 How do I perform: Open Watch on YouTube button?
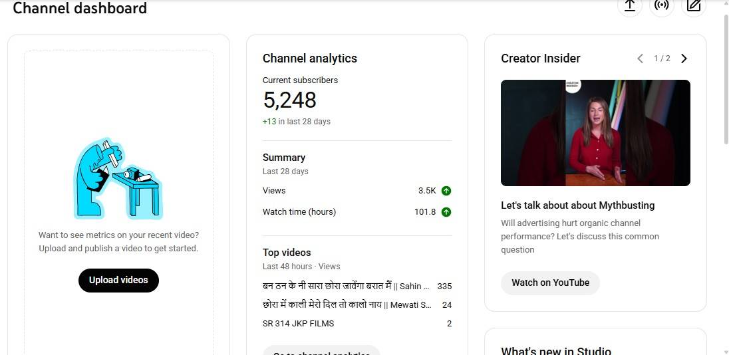(x=550, y=283)
